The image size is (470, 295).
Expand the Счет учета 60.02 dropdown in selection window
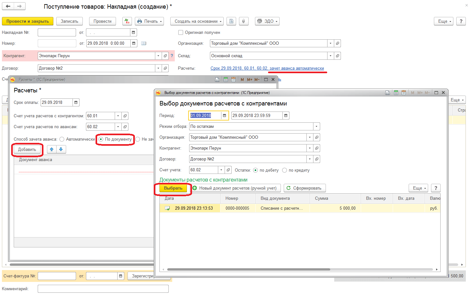point(221,170)
